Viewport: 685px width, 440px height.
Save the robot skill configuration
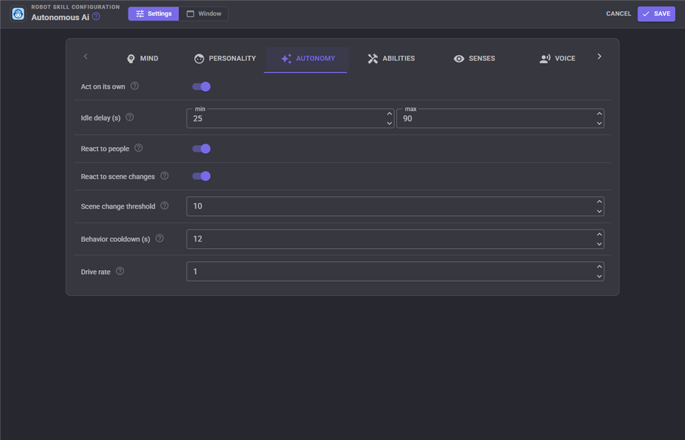click(x=656, y=14)
